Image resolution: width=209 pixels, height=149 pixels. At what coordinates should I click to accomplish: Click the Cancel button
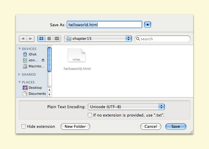(150, 126)
